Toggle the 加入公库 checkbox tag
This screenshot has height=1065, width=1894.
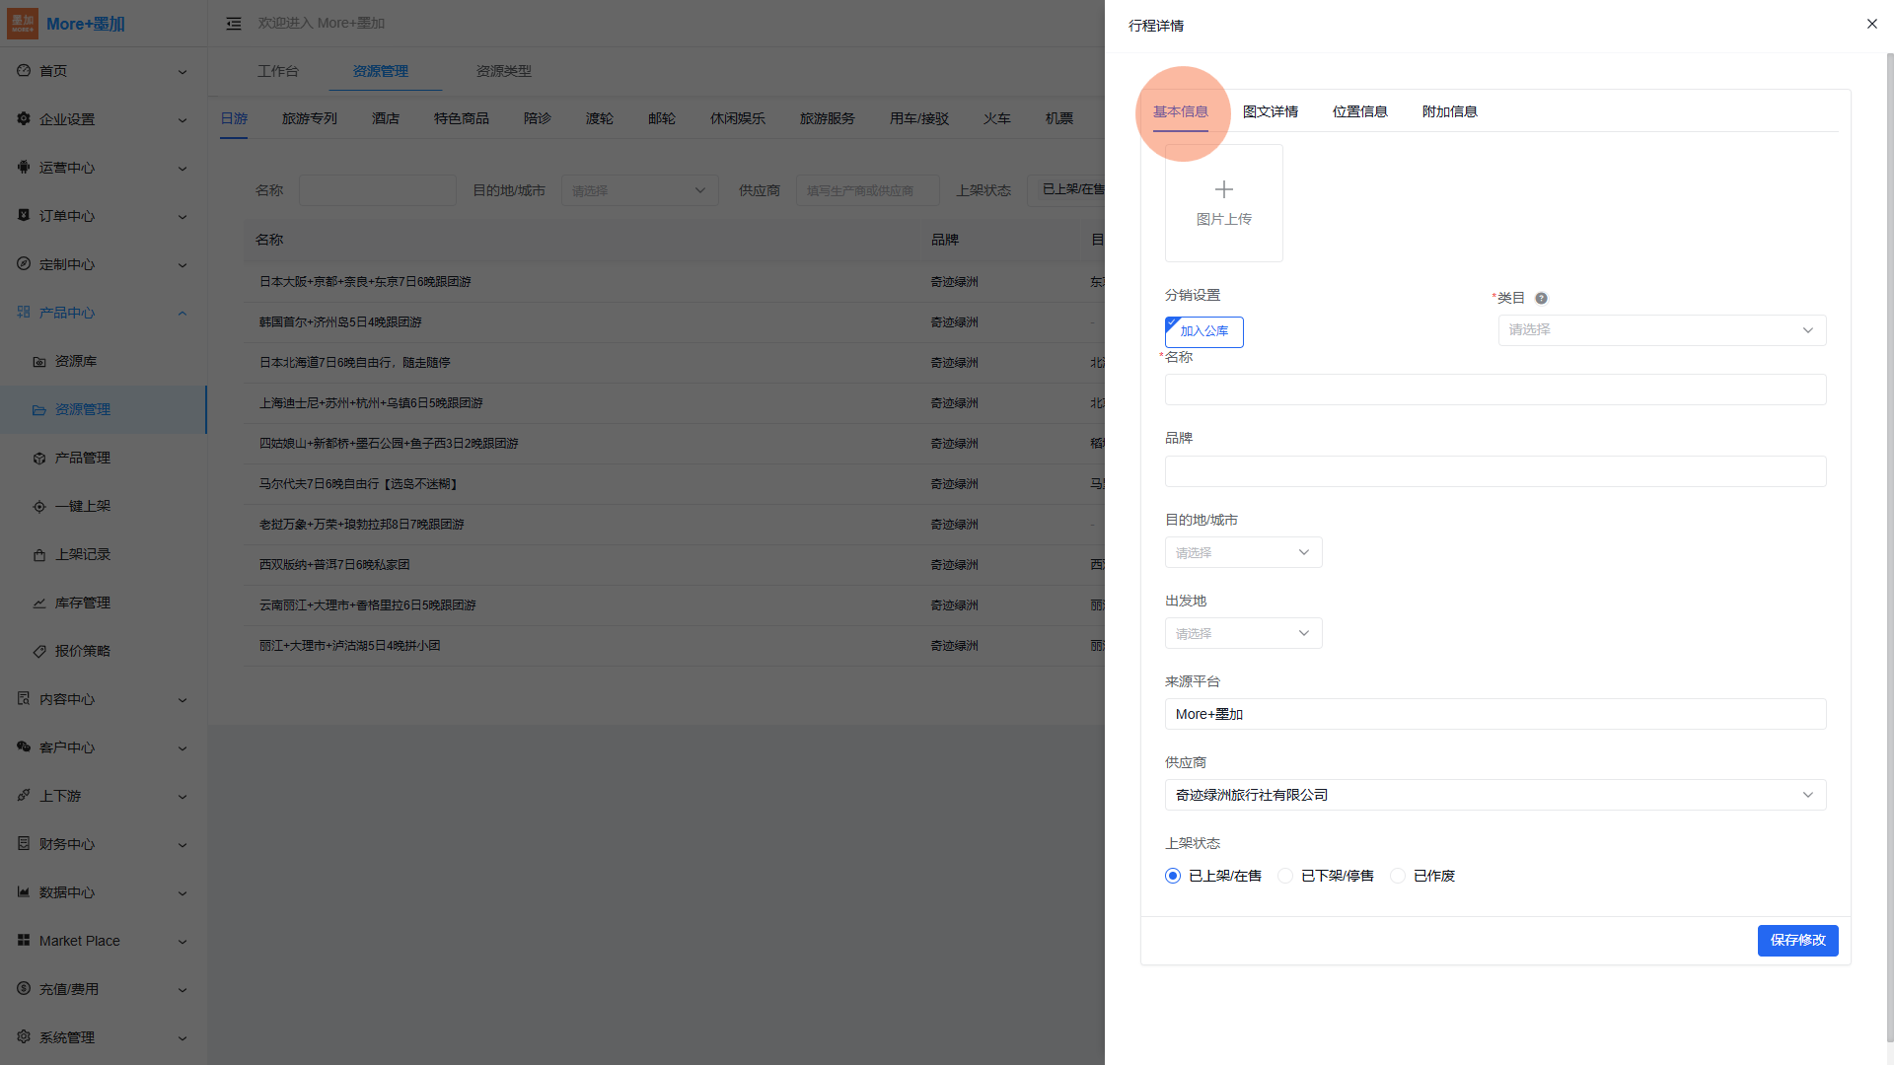[x=1203, y=331]
